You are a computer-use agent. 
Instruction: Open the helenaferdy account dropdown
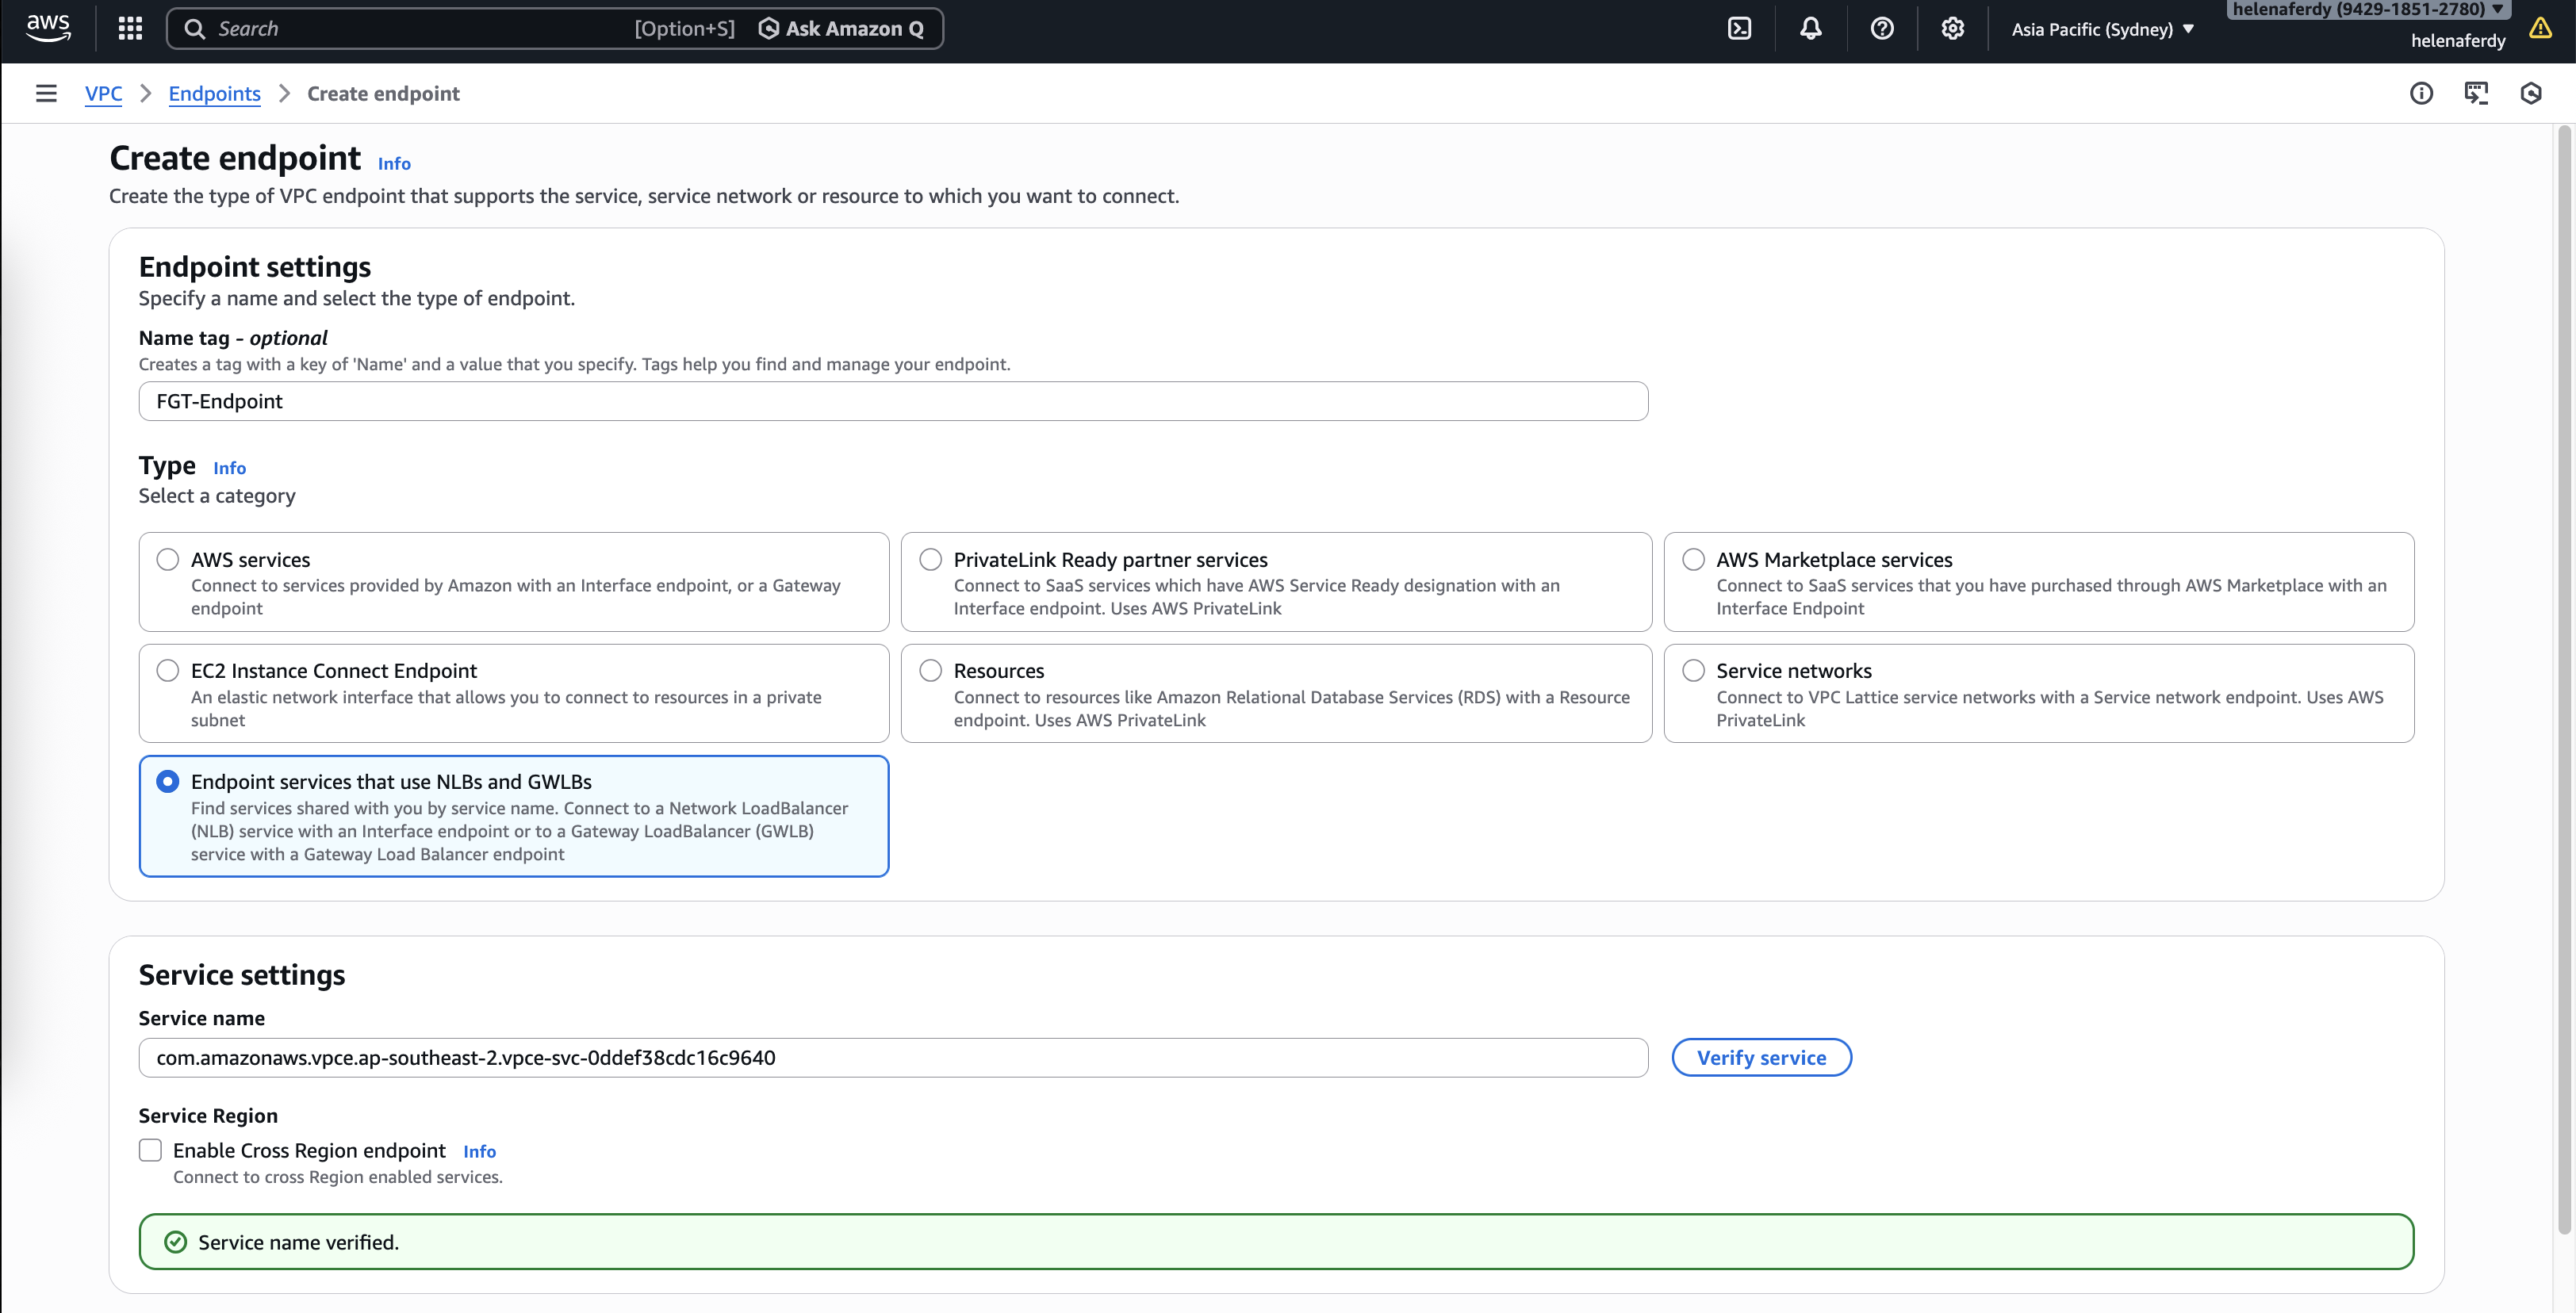(2367, 10)
